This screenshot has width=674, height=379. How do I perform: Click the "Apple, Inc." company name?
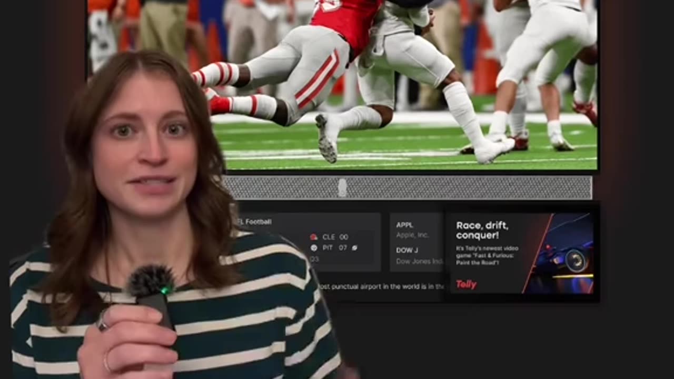(x=412, y=235)
